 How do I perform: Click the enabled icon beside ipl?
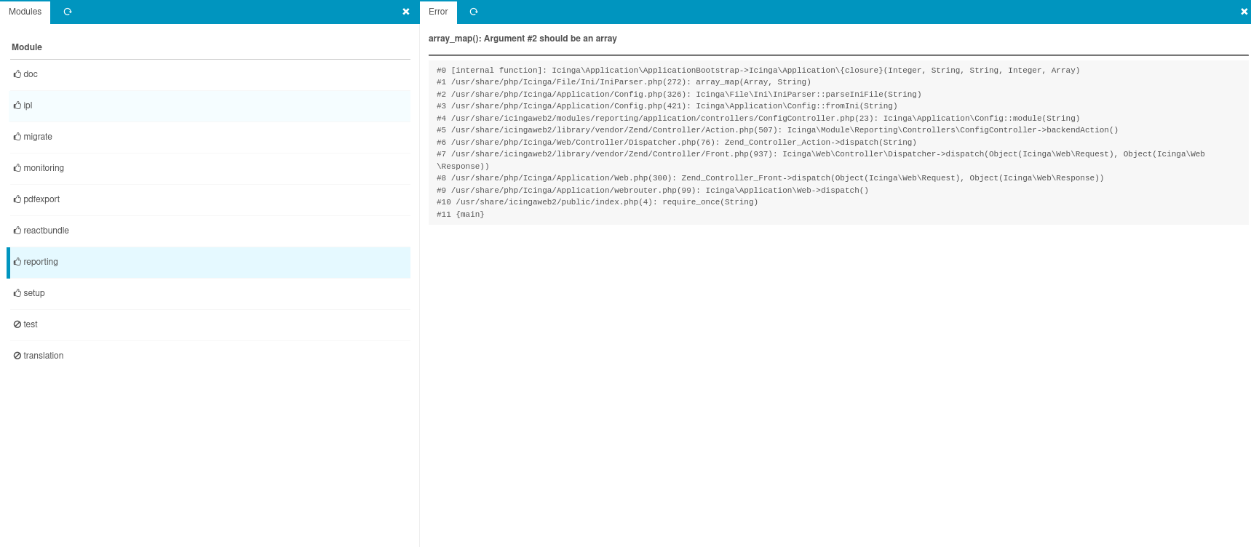[x=17, y=105]
